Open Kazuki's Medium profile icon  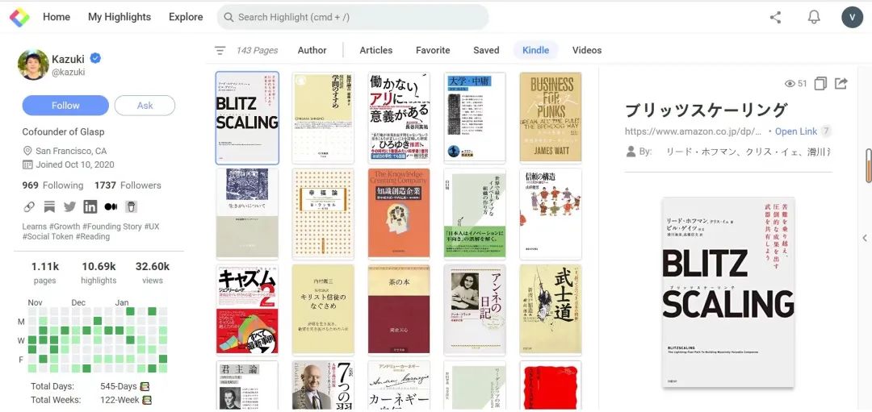pos(111,207)
